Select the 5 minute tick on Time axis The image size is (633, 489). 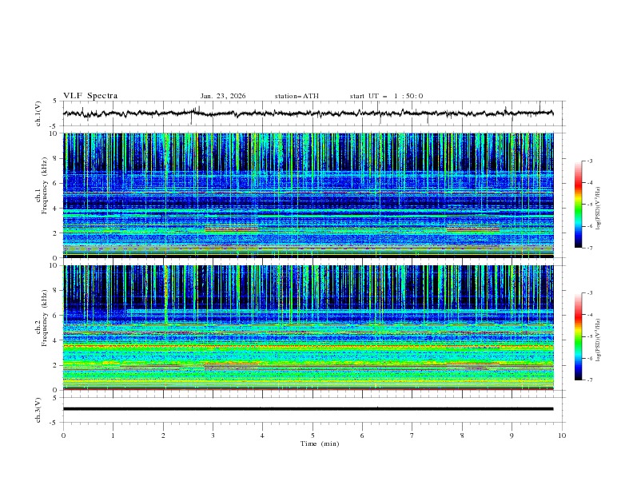pos(313,435)
